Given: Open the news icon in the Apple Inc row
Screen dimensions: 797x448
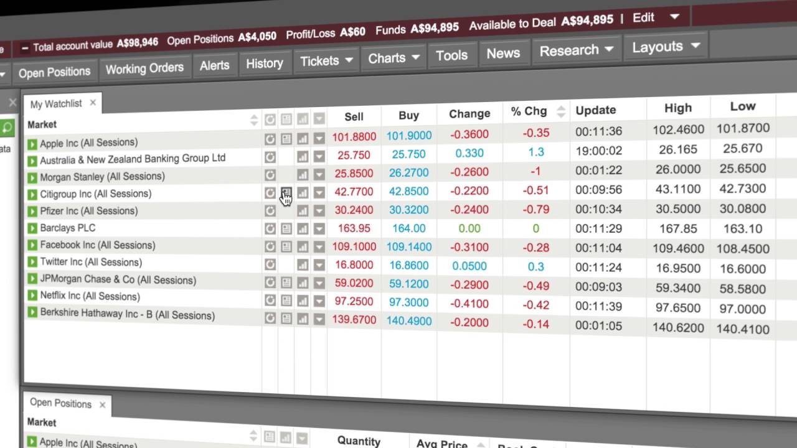Looking at the screenshot, I should tap(286, 139).
